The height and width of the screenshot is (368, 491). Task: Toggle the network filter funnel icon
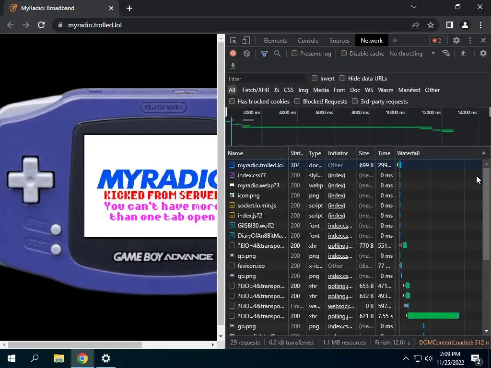coord(264,54)
